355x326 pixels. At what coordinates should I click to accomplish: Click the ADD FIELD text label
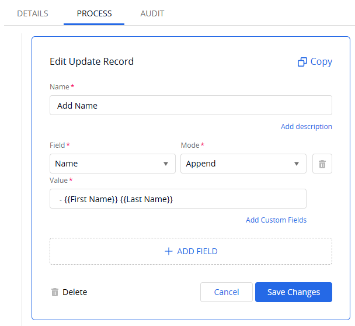click(x=197, y=251)
